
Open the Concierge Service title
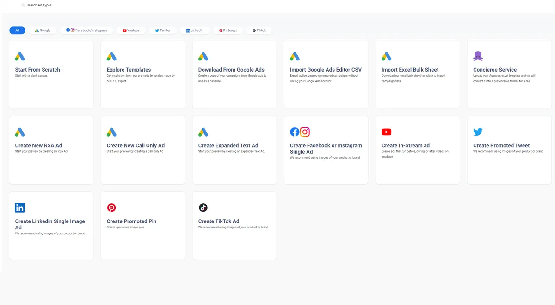click(x=495, y=70)
